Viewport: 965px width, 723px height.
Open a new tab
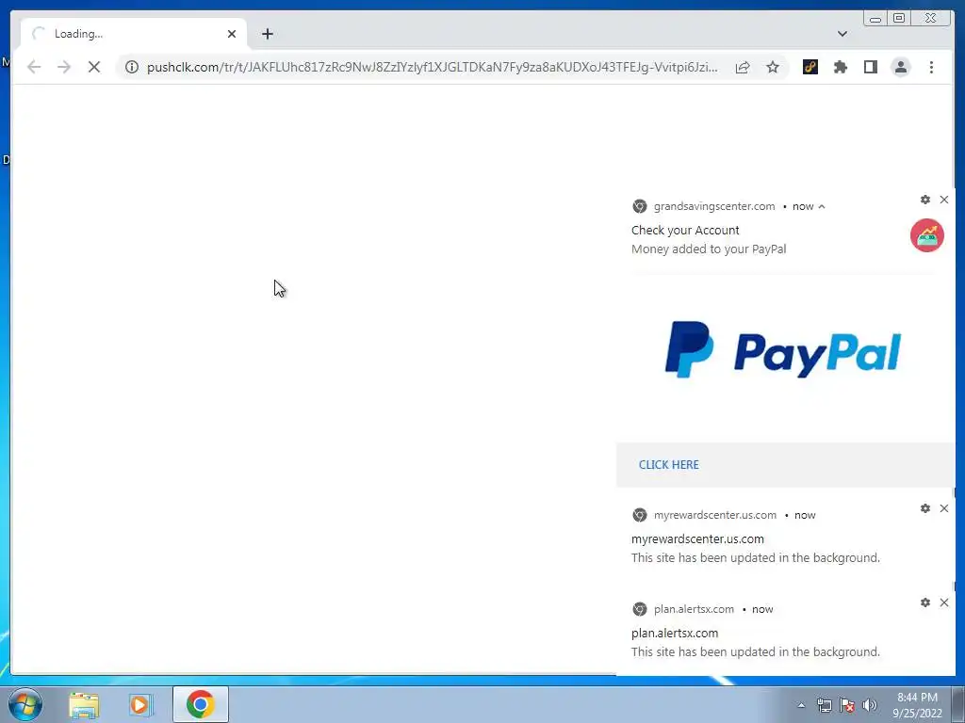pyautogui.click(x=267, y=34)
